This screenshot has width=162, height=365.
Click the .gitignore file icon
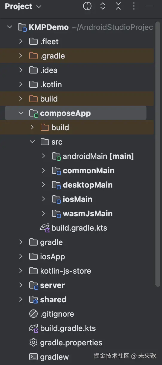(x=33, y=314)
